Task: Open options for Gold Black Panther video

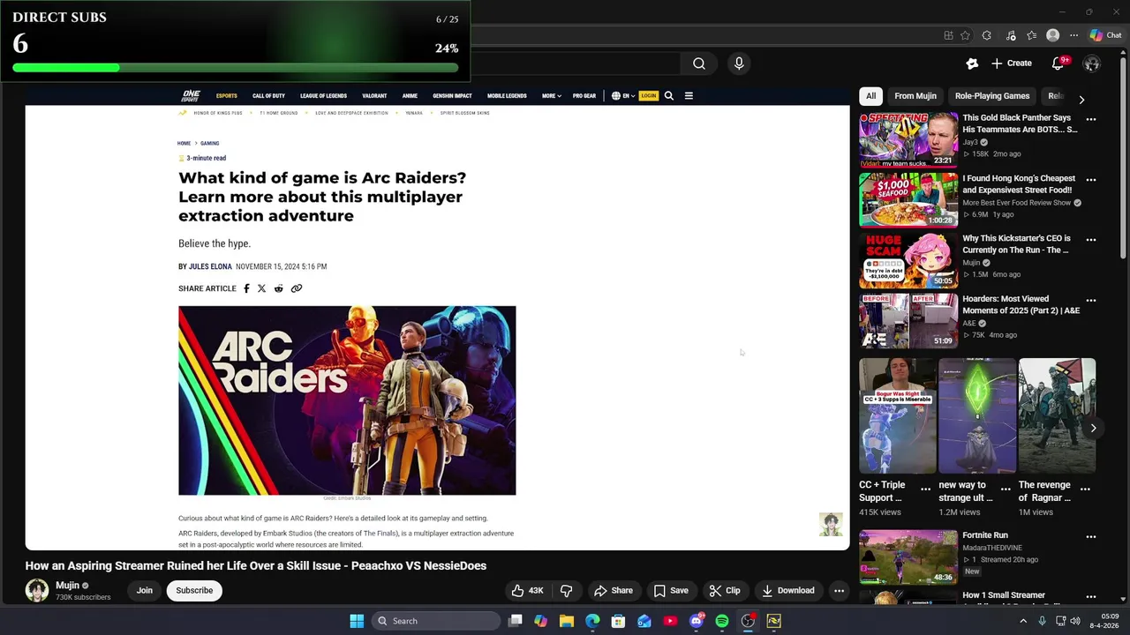Action: pyautogui.click(x=1091, y=119)
